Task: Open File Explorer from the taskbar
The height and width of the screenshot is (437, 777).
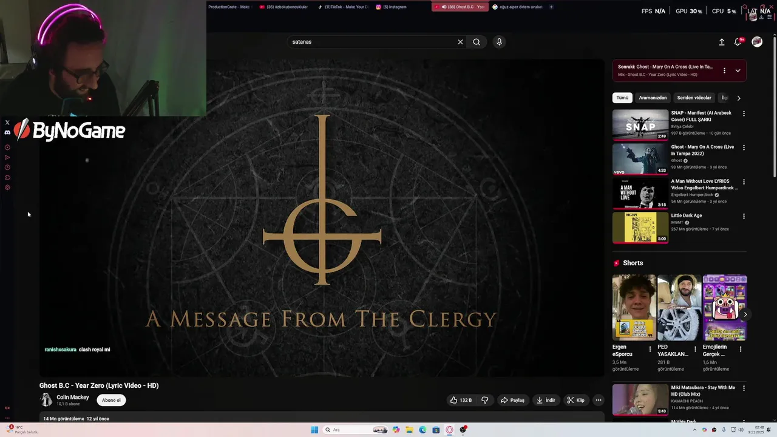Action: tap(410, 430)
